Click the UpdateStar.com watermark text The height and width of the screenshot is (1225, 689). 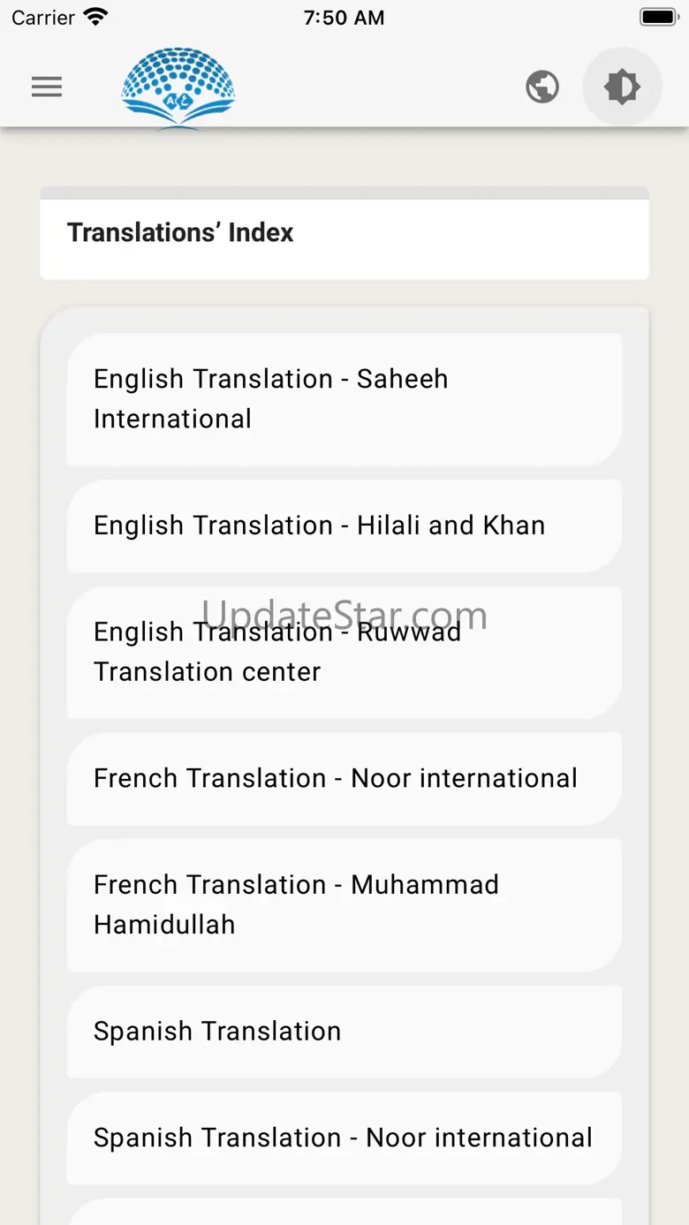pos(344,613)
